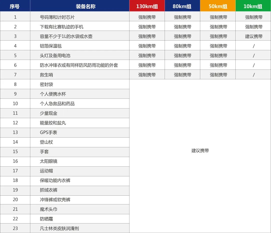Click 强制携带 in 50km组 column for row 3
The image size is (271, 233).
click(219, 36)
